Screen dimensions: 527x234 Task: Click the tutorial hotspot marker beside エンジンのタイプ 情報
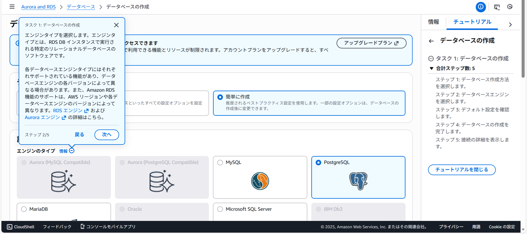[72, 151]
